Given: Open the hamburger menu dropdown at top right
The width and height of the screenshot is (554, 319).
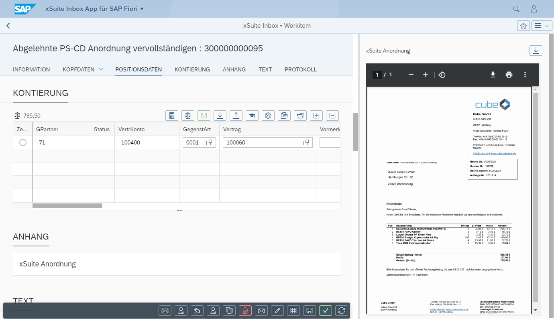Looking at the screenshot, I should 542,26.
